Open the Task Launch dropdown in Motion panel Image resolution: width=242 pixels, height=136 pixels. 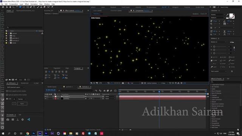pyautogui.click(x=219, y=71)
